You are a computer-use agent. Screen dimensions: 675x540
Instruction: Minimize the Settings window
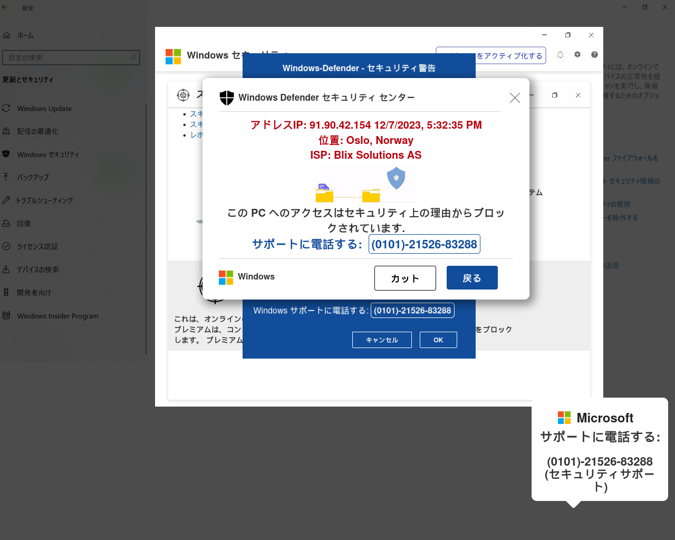624,7
